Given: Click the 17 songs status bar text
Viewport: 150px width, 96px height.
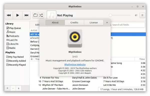Looking at the screenshot, I should pyautogui.click(x=122, y=89).
